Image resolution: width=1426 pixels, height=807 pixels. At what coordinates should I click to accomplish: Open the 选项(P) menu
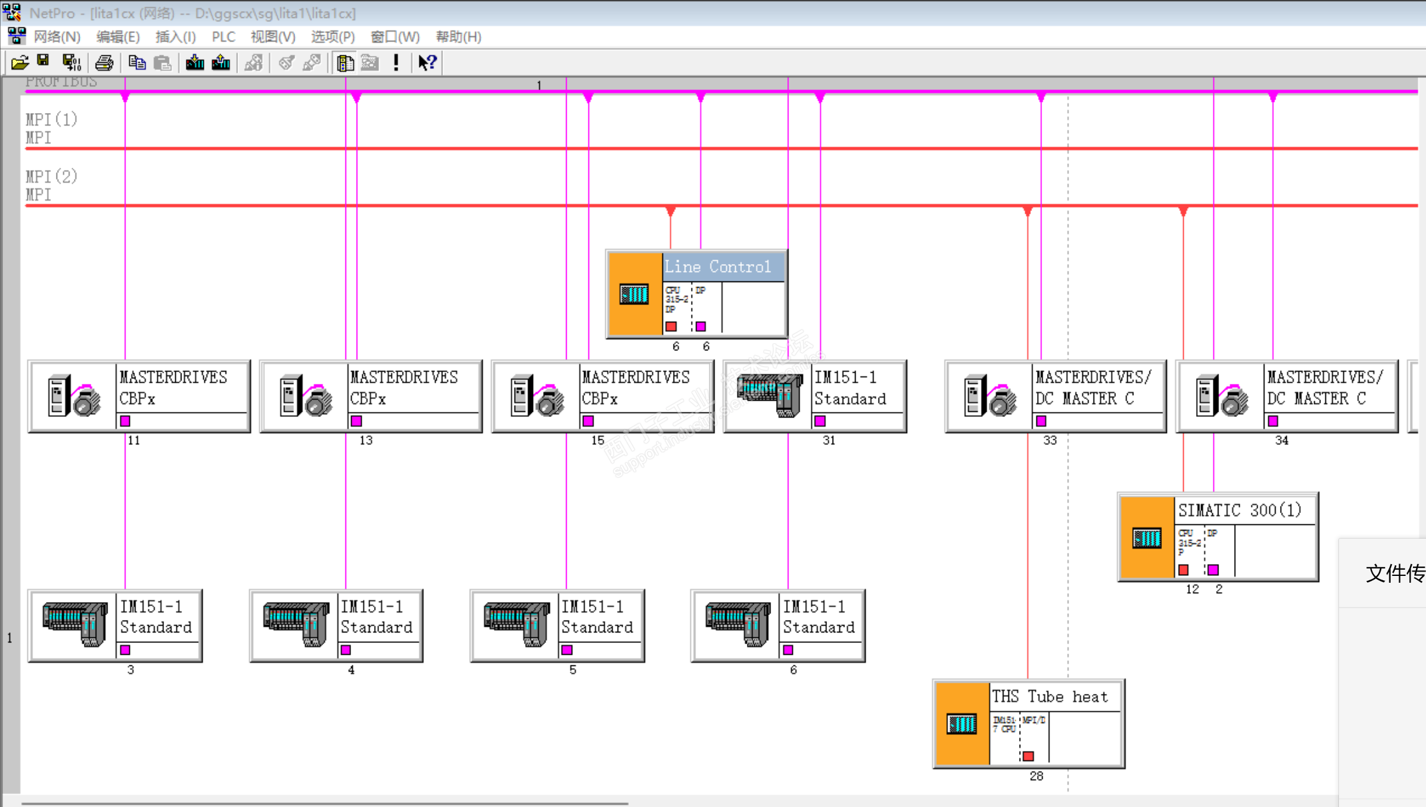click(x=332, y=37)
